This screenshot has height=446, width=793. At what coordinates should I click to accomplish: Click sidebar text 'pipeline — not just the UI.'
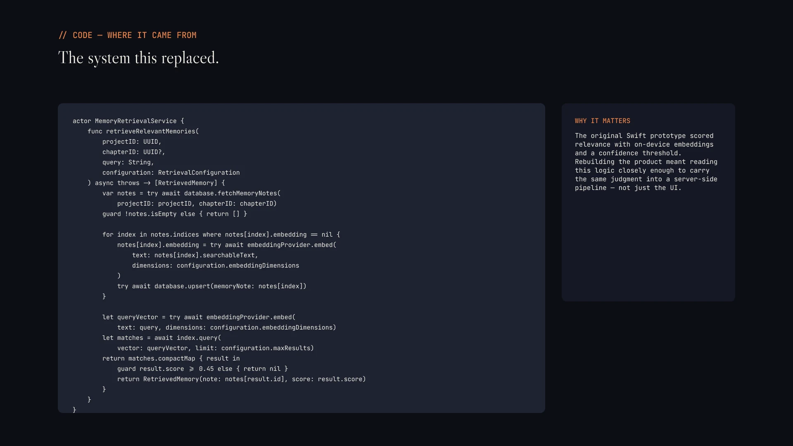point(628,188)
